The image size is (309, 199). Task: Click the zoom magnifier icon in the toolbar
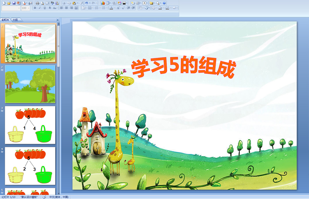158,3
